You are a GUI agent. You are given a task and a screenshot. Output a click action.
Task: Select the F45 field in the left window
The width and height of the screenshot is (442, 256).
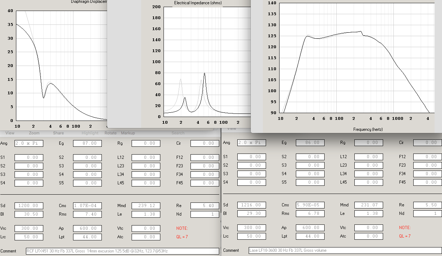pyautogui.click(x=205, y=183)
